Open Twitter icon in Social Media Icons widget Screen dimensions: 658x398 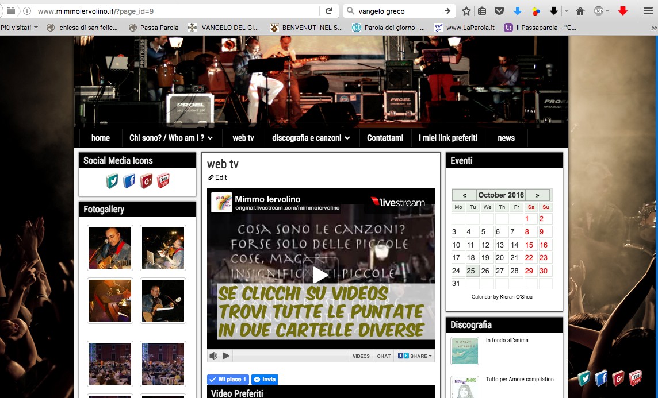(112, 181)
